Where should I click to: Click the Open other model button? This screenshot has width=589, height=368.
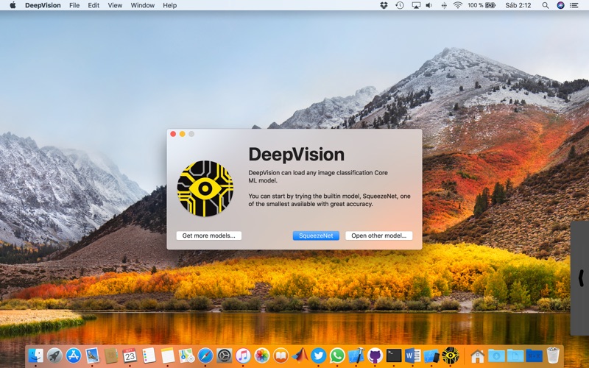point(378,236)
